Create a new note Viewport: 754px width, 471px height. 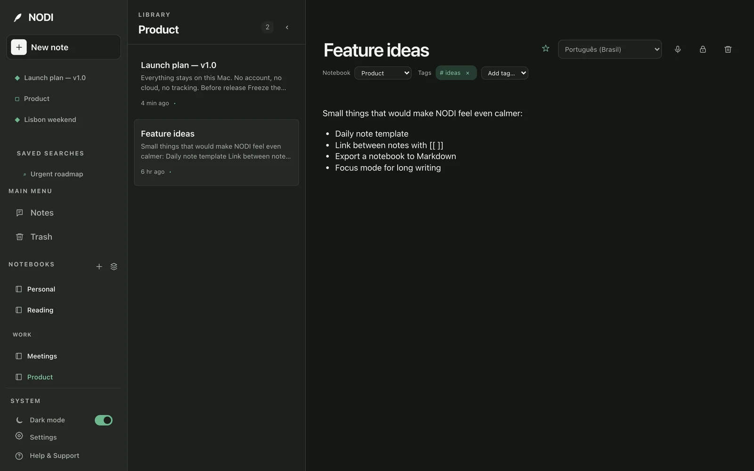tap(64, 47)
